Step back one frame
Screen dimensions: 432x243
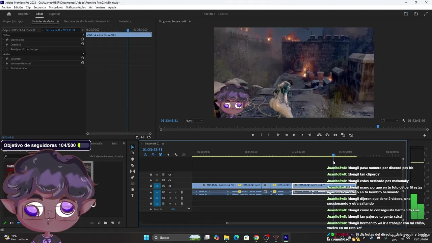click(x=286, y=135)
